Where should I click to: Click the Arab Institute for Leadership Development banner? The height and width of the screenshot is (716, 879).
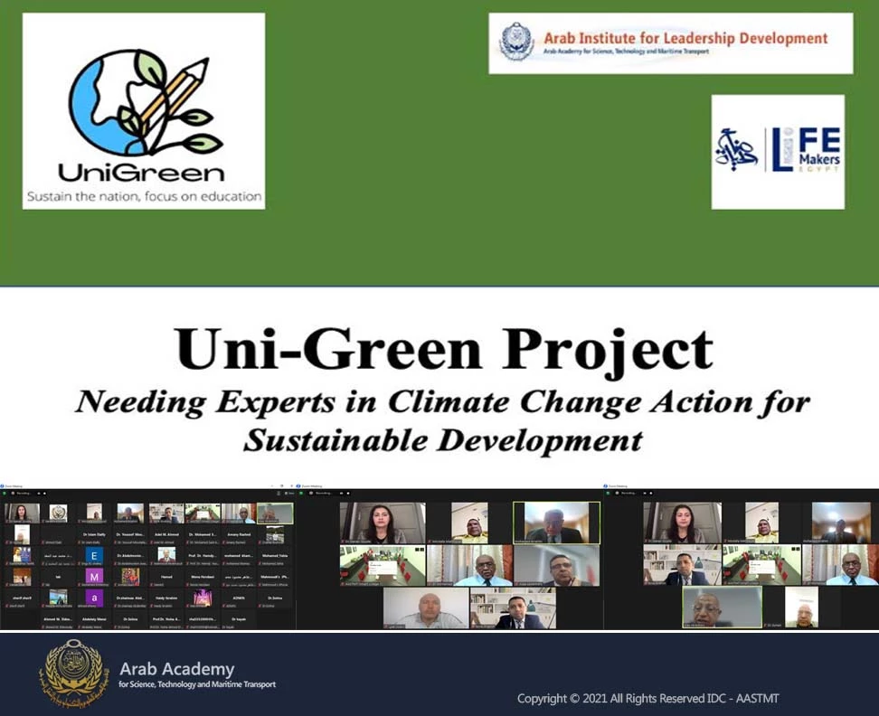click(x=671, y=43)
